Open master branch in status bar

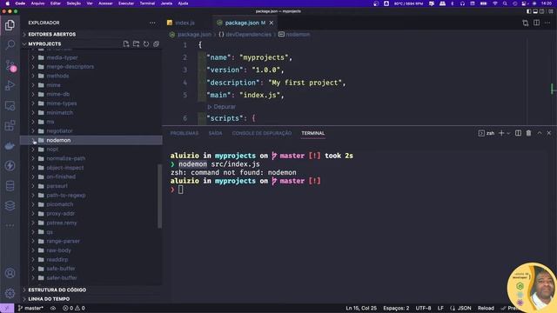tap(30, 308)
